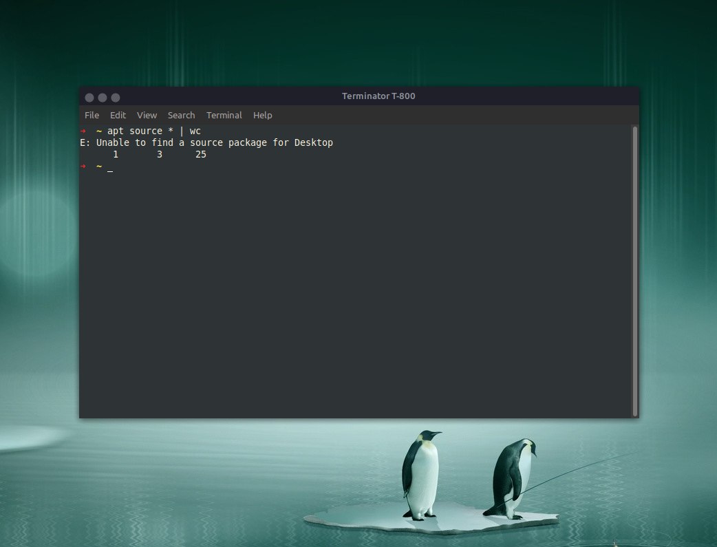Open the Help menu
Screen dimensions: 717x547
262,116
